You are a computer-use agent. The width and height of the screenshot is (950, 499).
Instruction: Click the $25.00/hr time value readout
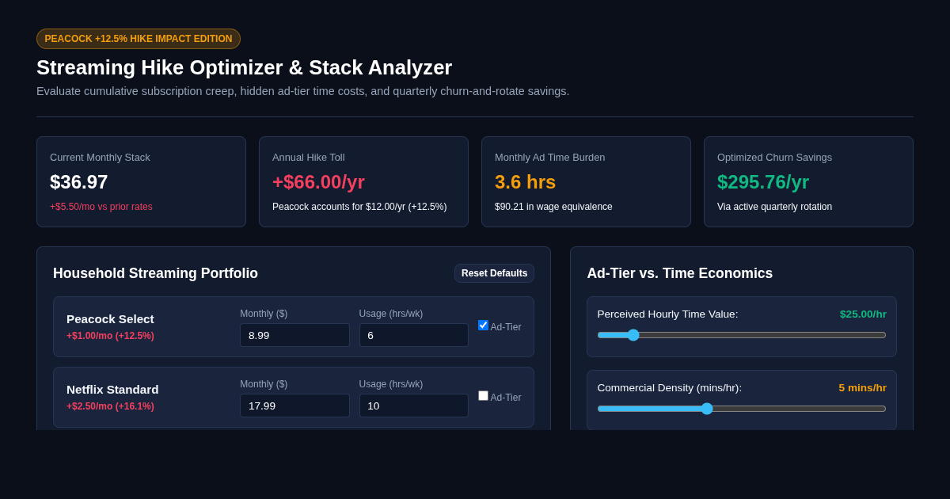(x=863, y=314)
